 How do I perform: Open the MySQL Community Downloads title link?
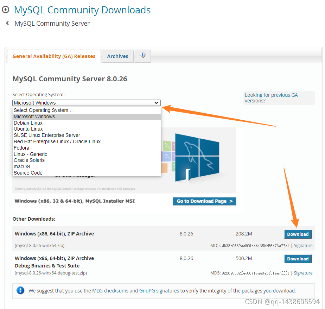[82, 10]
